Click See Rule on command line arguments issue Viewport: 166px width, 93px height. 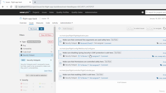[x=114, y=40]
